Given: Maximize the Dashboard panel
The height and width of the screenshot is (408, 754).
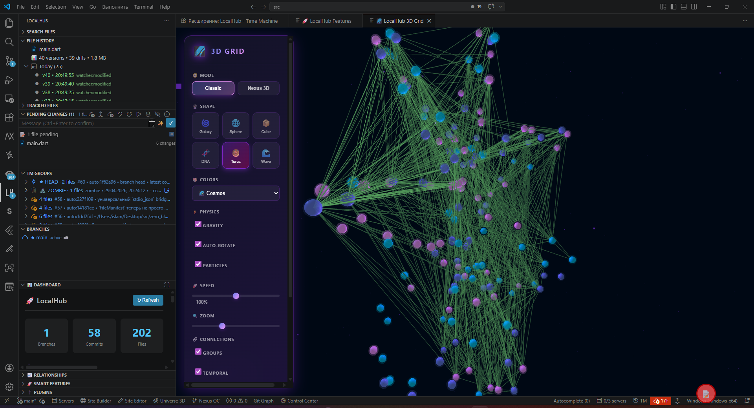Looking at the screenshot, I should (x=167, y=285).
